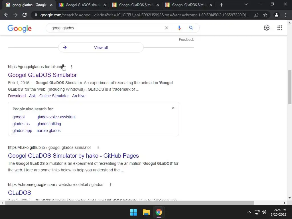
Task: Search for related term glados os
Action: point(21,124)
